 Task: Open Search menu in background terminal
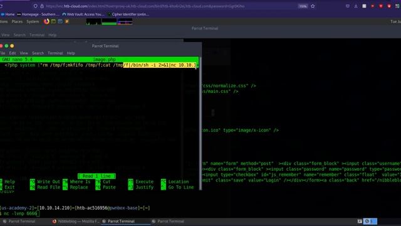[19, 35]
